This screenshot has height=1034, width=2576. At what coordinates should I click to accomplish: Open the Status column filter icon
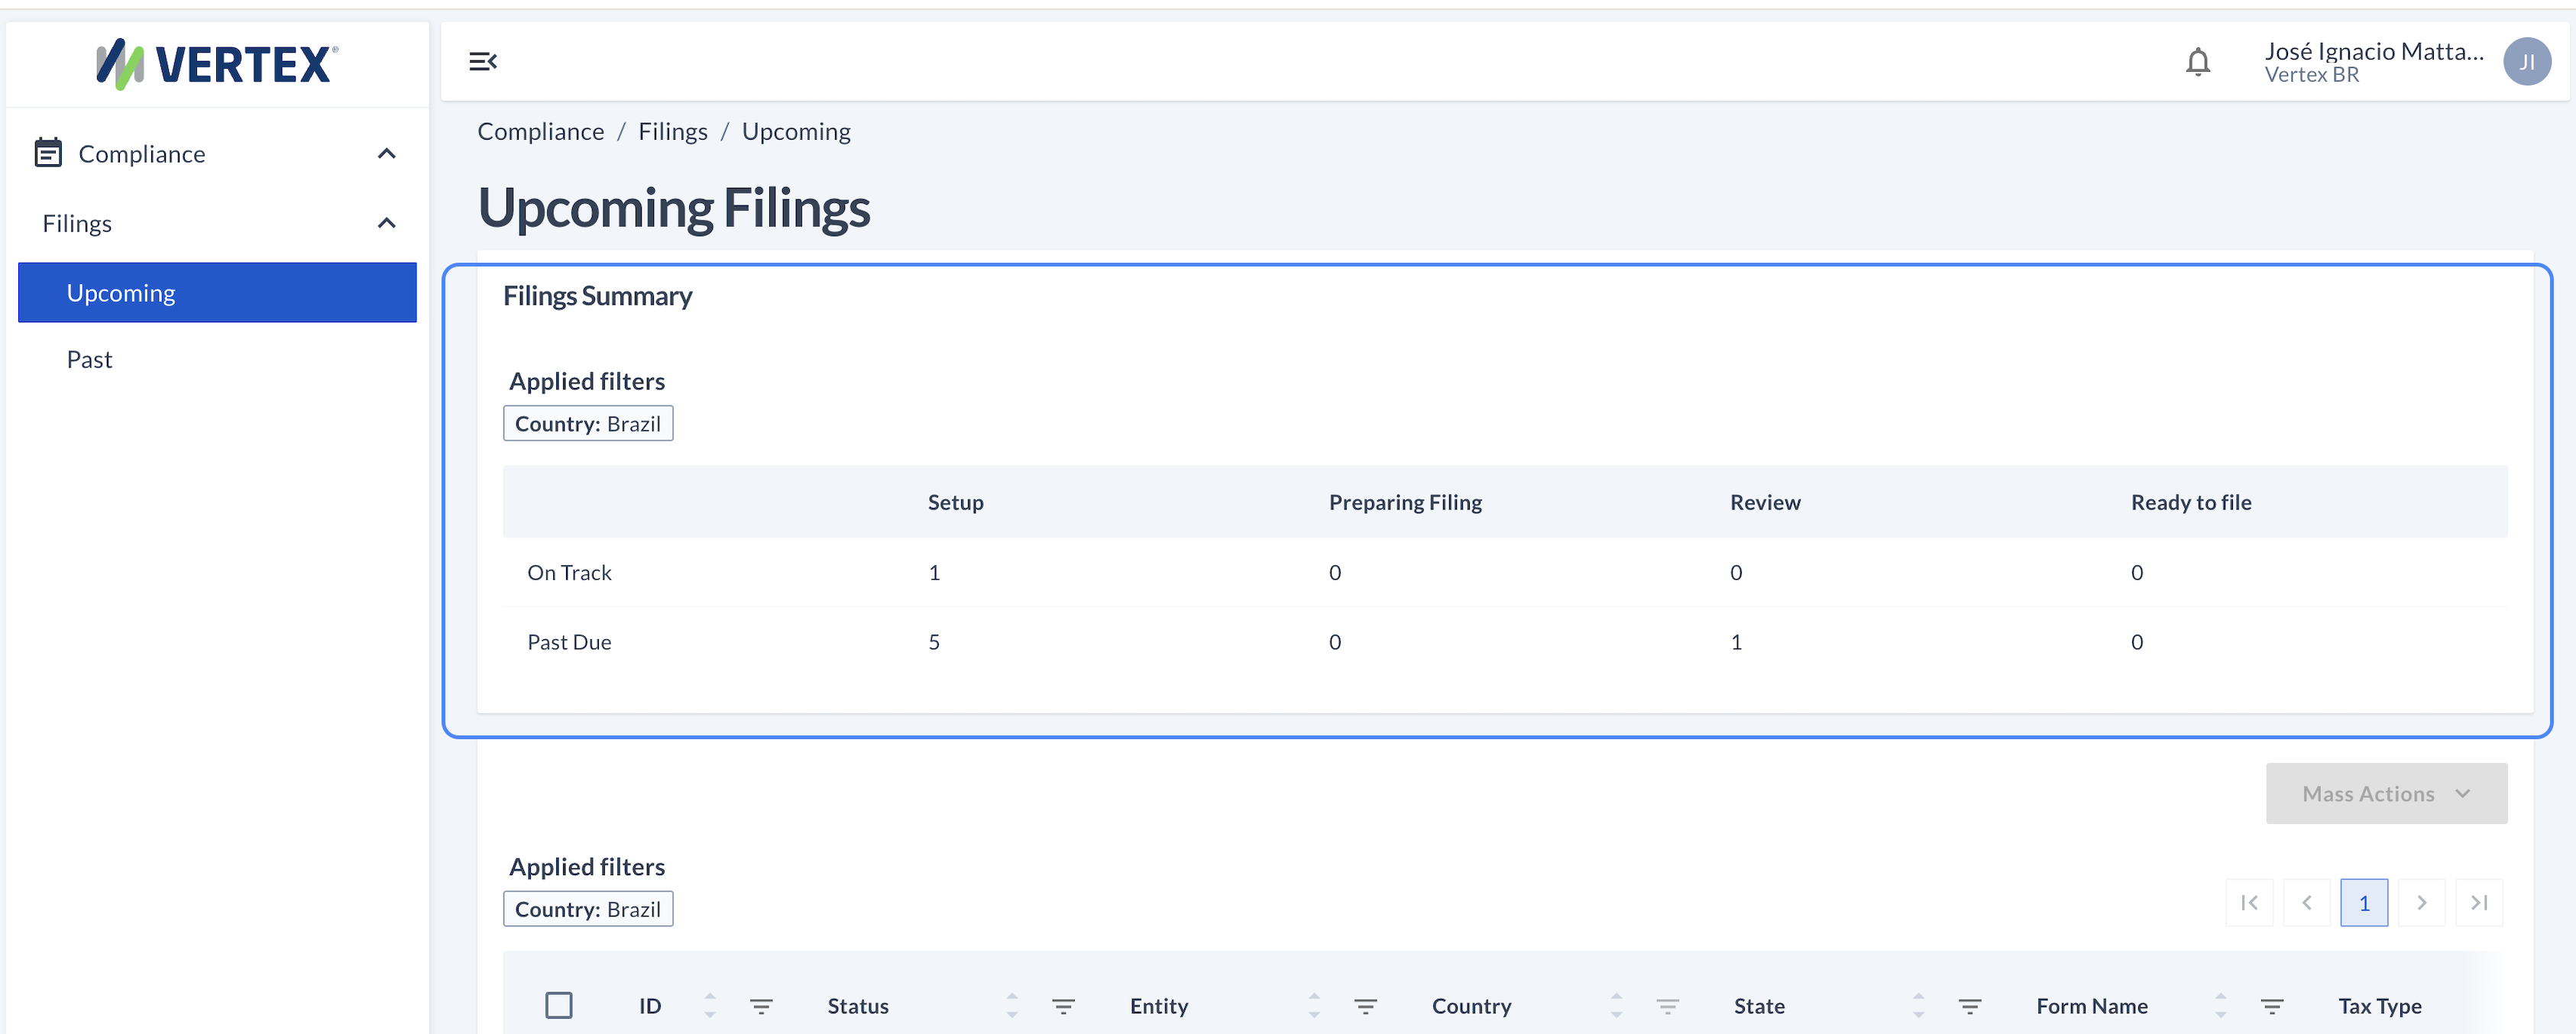(1063, 1006)
